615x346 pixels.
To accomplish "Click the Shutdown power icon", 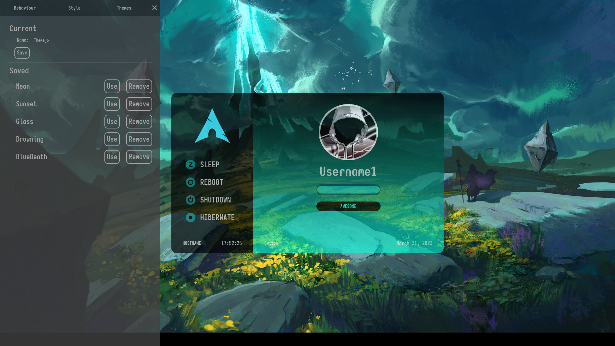I will pyautogui.click(x=191, y=200).
